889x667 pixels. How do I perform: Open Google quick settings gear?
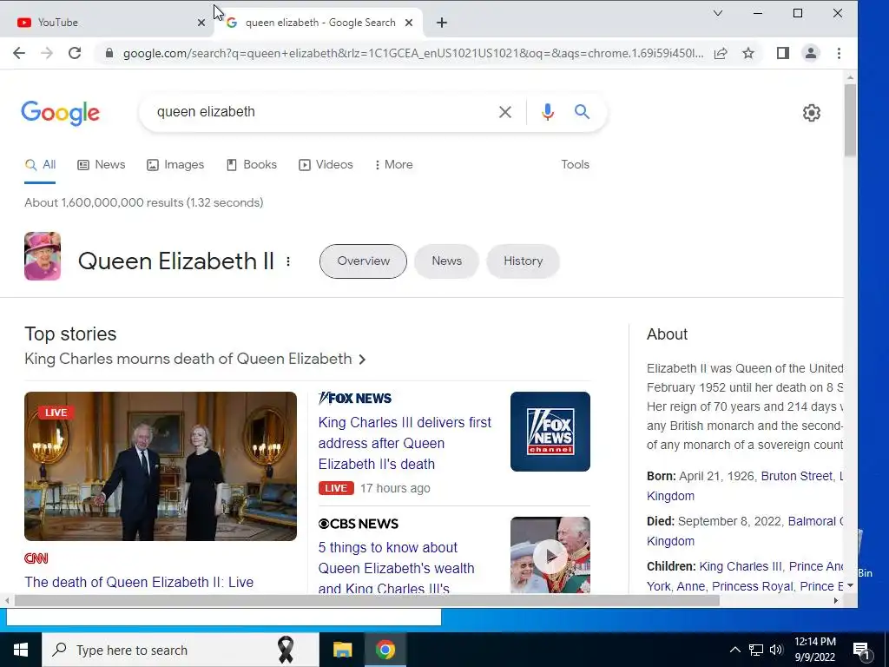click(x=812, y=113)
